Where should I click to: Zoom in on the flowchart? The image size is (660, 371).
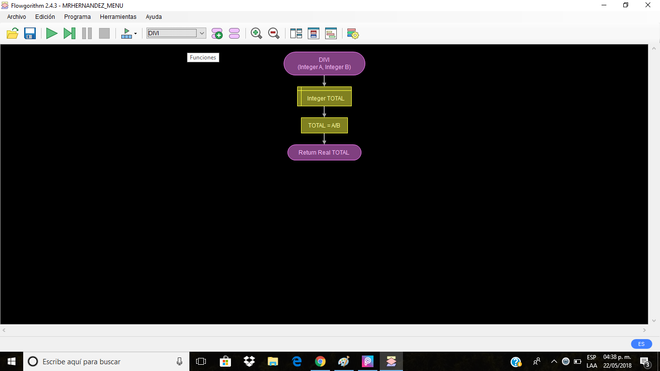[x=257, y=33]
